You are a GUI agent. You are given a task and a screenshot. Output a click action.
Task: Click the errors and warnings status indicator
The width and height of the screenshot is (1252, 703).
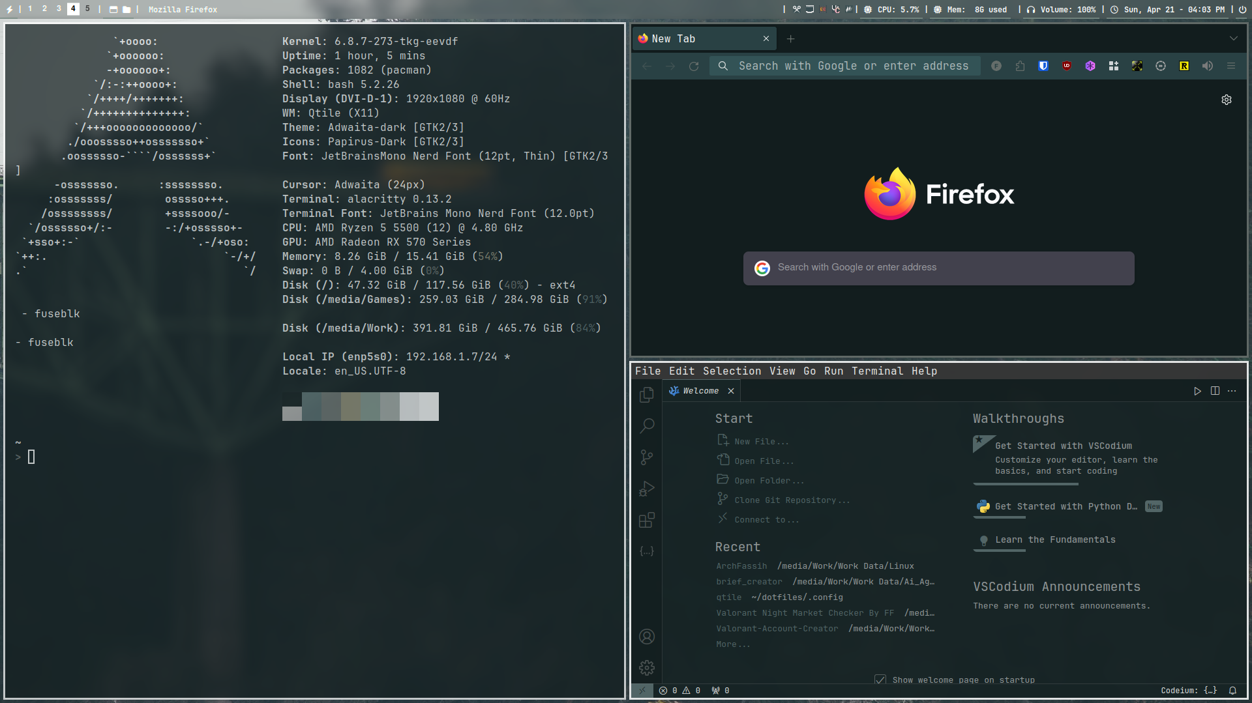(x=679, y=691)
